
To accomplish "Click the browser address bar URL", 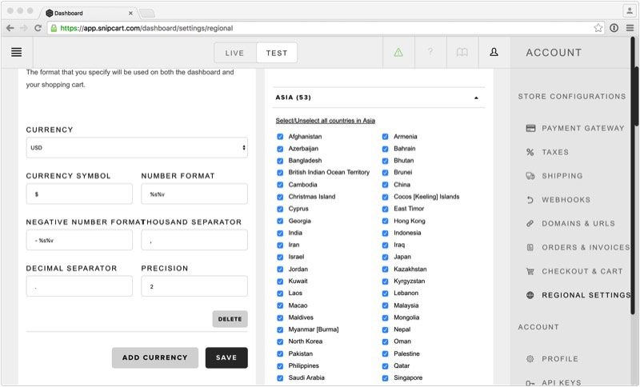I will pyautogui.click(x=146, y=28).
